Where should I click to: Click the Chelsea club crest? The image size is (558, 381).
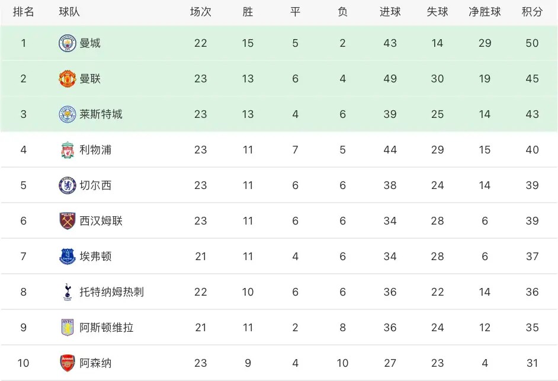pos(68,185)
